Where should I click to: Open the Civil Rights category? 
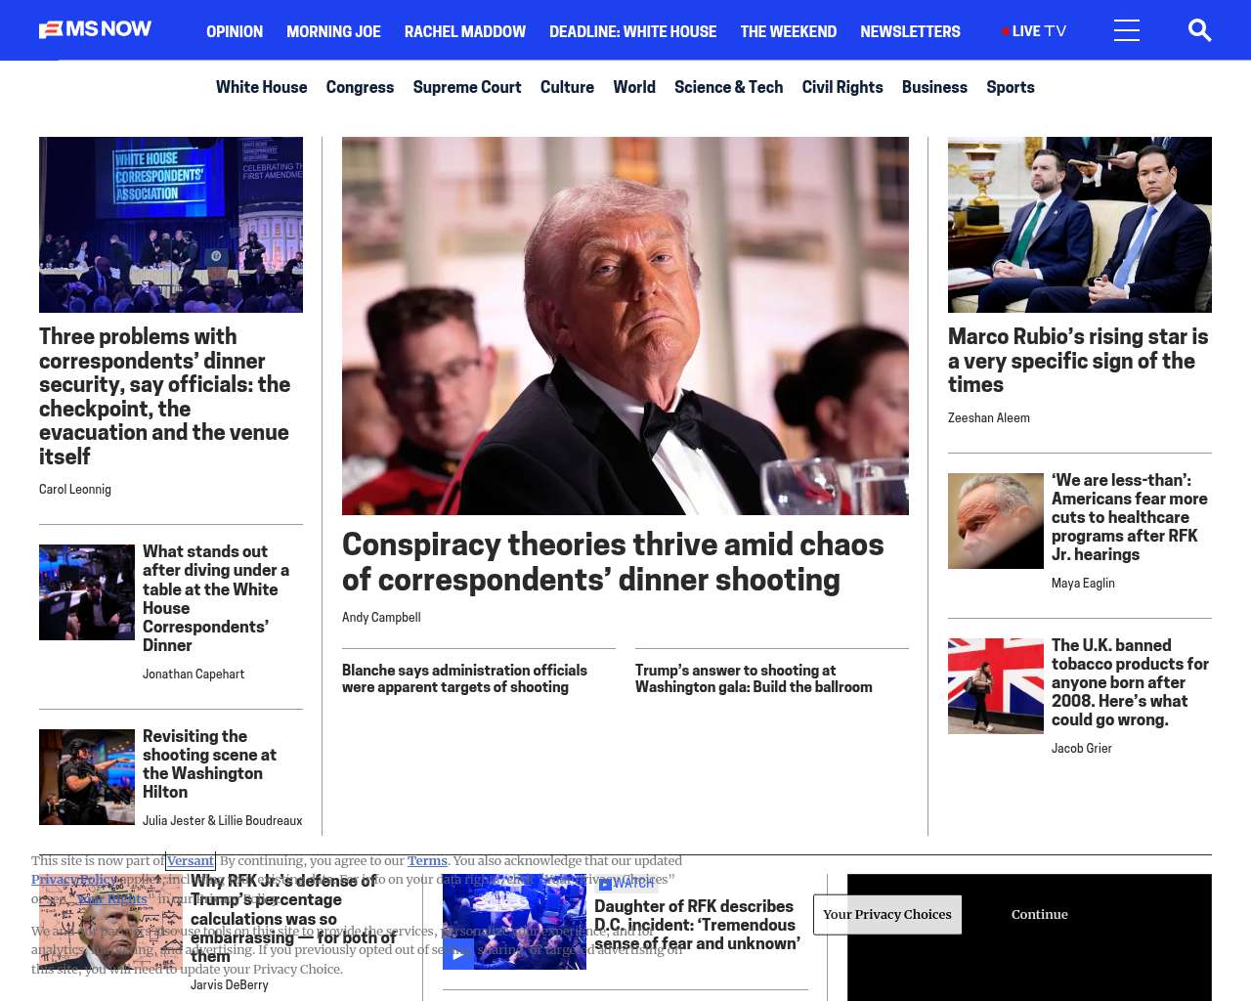(841, 87)
